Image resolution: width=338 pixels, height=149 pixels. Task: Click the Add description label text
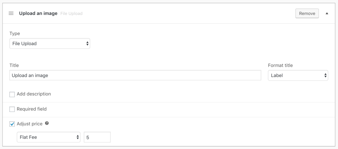coord(34,94)
